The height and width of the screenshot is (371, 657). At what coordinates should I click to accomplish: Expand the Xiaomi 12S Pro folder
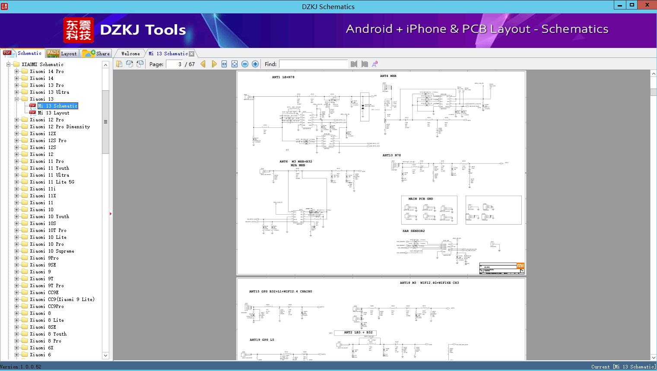click(x=17, y=140)
